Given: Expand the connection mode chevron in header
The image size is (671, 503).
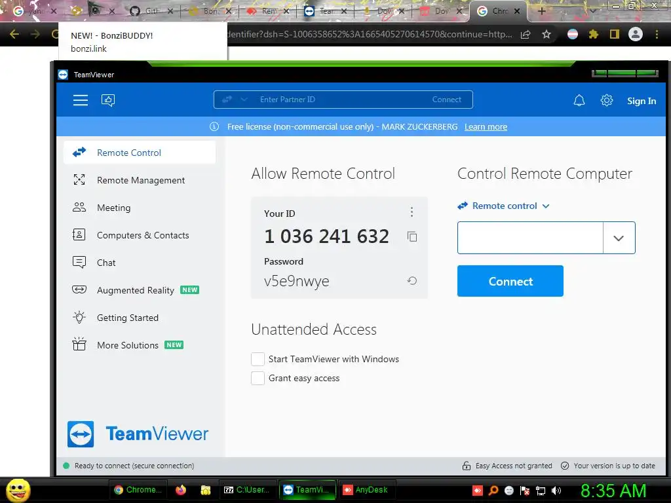Looking at the screenshot, I should click(244, 100).
